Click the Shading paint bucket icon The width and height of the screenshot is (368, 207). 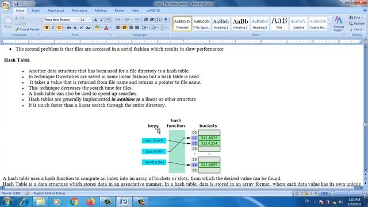pyautogui.click(x=154, y=28)
